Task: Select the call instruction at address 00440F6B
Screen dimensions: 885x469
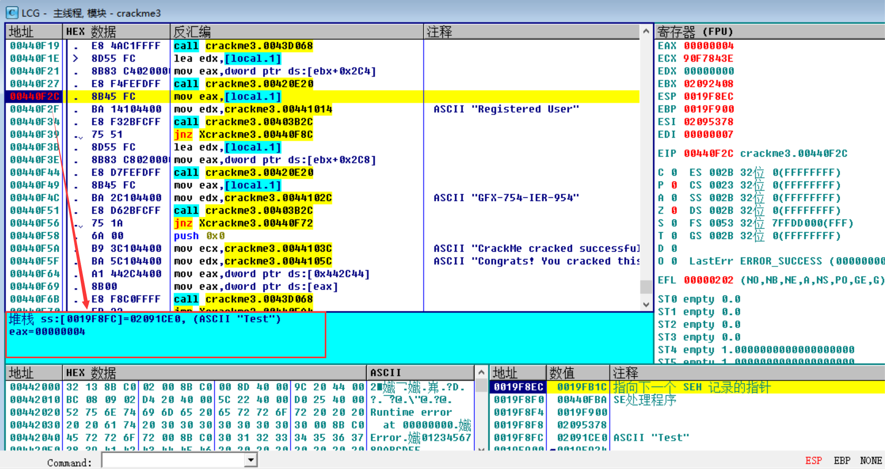Action: point(243,299)
